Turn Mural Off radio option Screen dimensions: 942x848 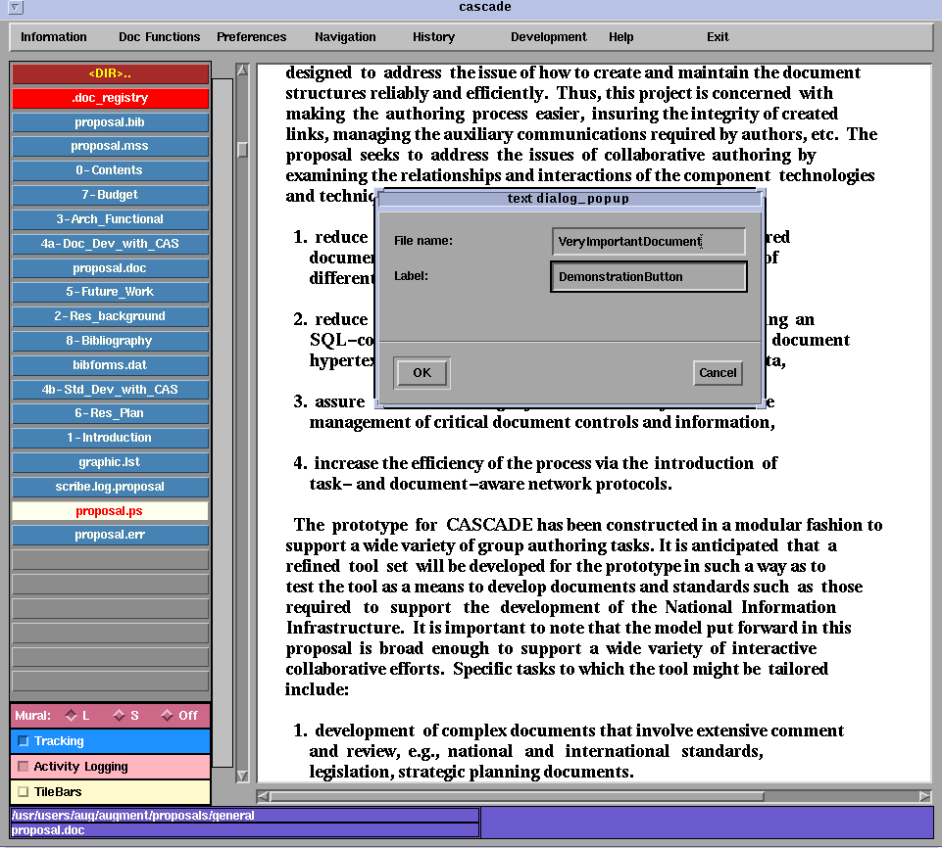tap(167, 716)
